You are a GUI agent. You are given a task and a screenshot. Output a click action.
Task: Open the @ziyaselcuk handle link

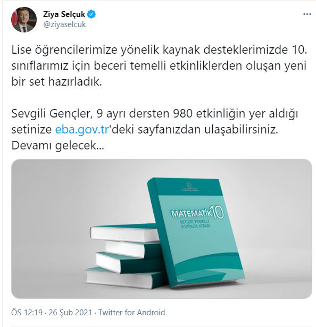[x=64, y=24]
